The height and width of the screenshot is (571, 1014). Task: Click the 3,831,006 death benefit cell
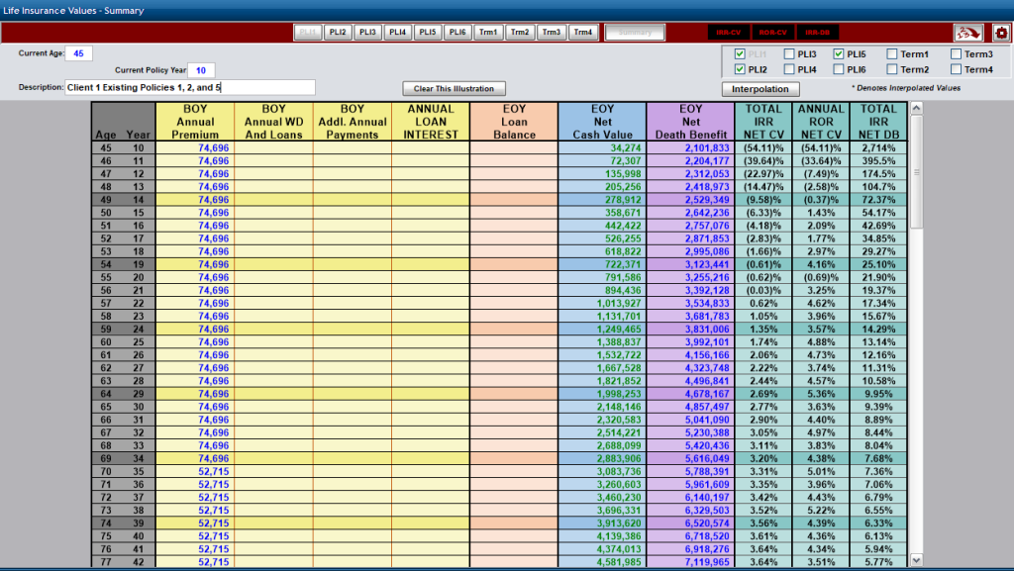tap(690, 329)
